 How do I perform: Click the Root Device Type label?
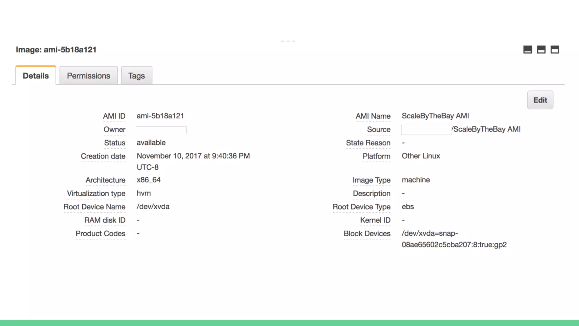click(362, 207)
